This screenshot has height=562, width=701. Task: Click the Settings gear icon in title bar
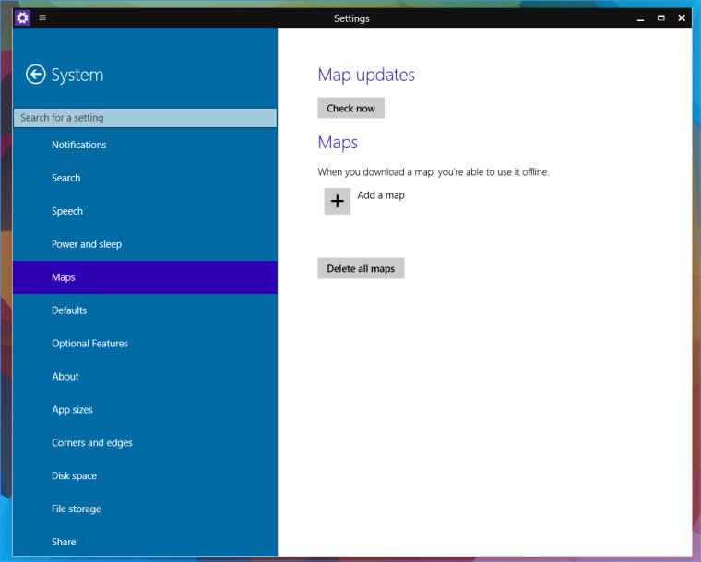click(23, 18)
